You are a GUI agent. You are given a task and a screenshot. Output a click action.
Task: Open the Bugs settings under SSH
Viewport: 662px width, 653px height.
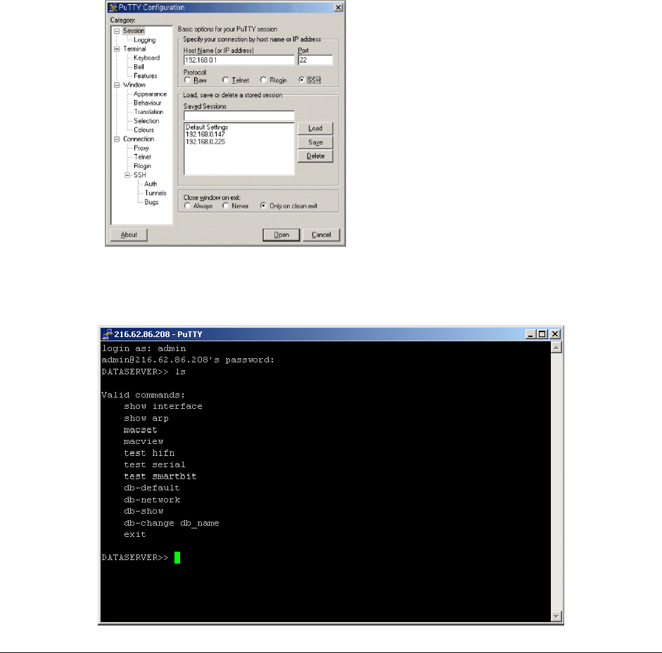pos(151,203)
